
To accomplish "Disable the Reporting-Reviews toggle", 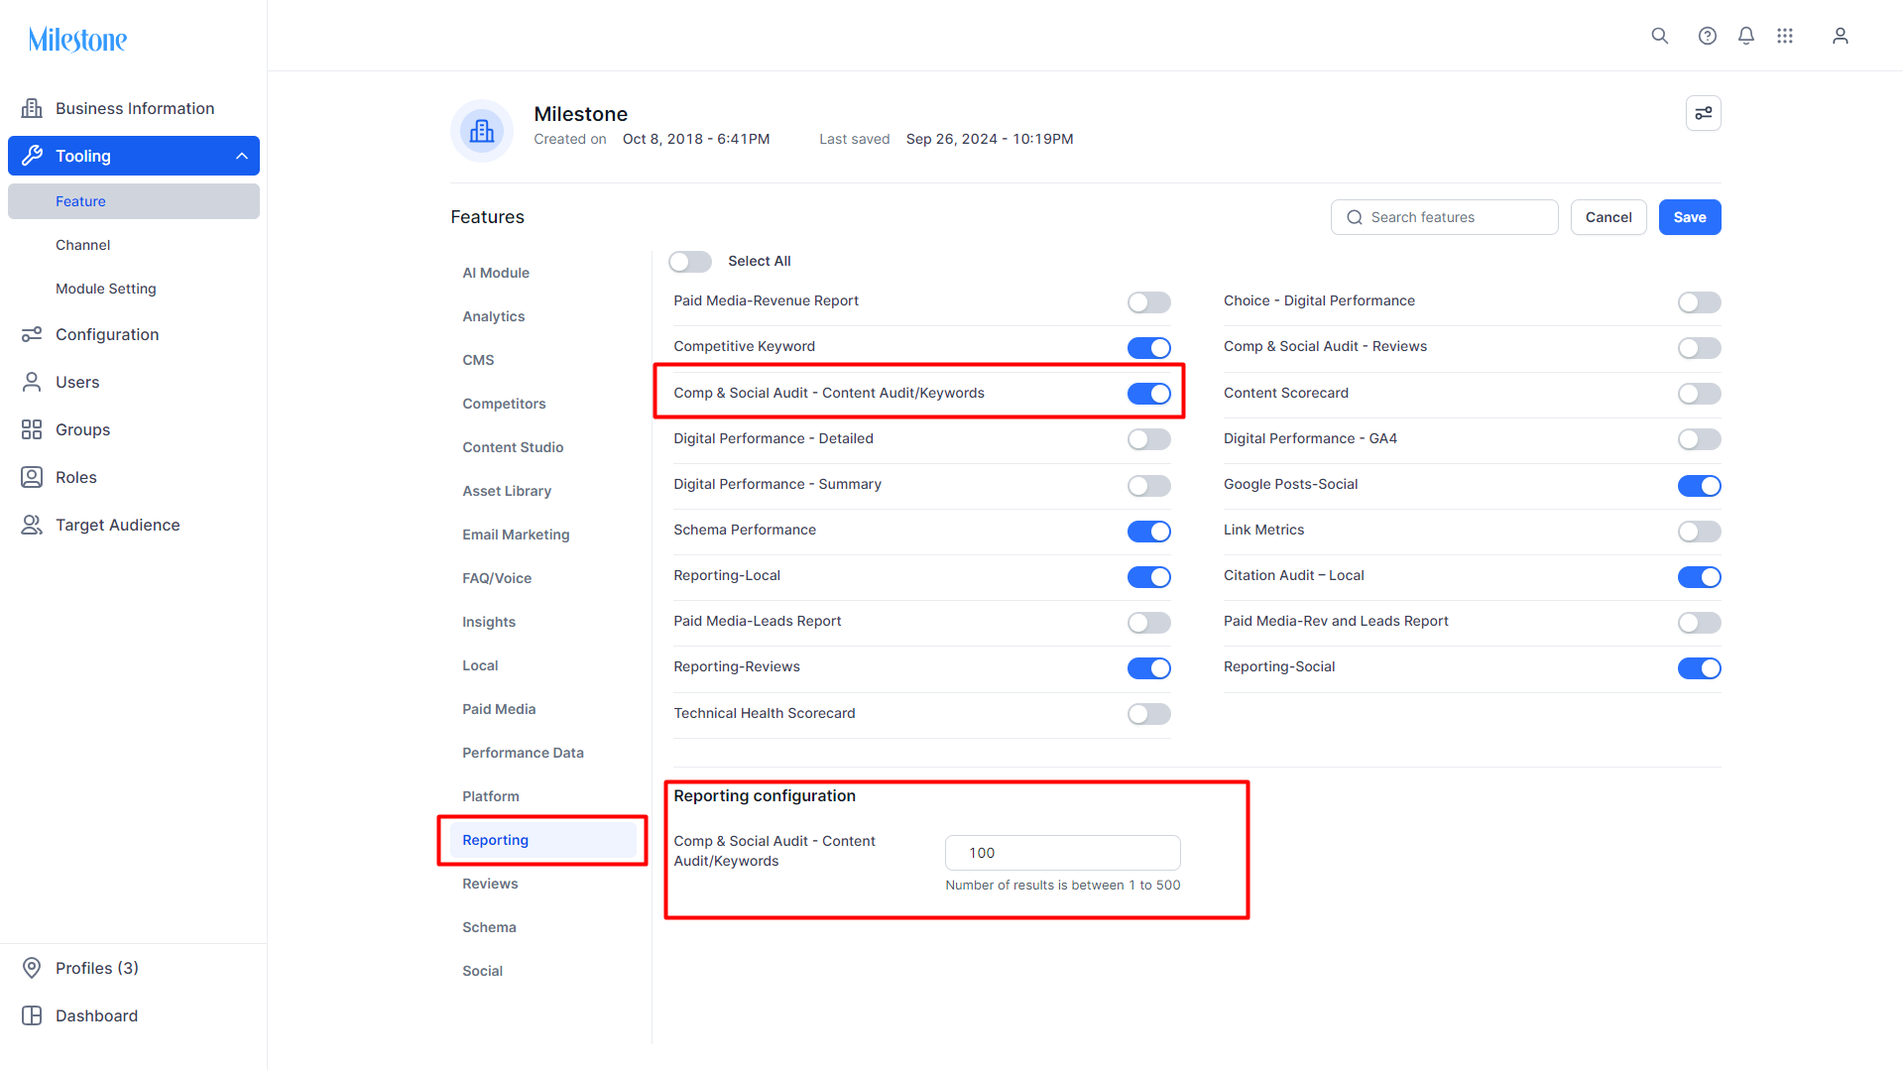I will pyautogui.click(x=1149, y=668).
